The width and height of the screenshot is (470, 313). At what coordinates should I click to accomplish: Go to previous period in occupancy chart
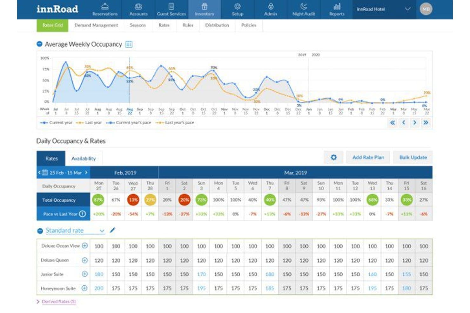click(x=404, y=122)
